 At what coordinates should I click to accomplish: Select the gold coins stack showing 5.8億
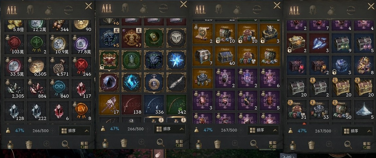click(x=14, y=25)
